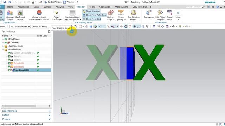
Task: Uncheck Text (7) feature checkbox
Action: pos(9,60)
